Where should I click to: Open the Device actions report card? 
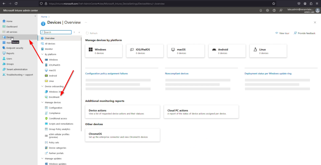tap(123, 112)
